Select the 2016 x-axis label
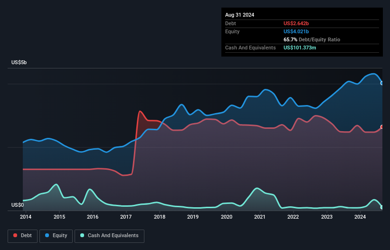 93,217
